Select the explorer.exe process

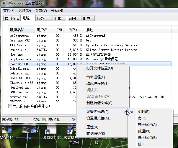[x=90, y=59]
